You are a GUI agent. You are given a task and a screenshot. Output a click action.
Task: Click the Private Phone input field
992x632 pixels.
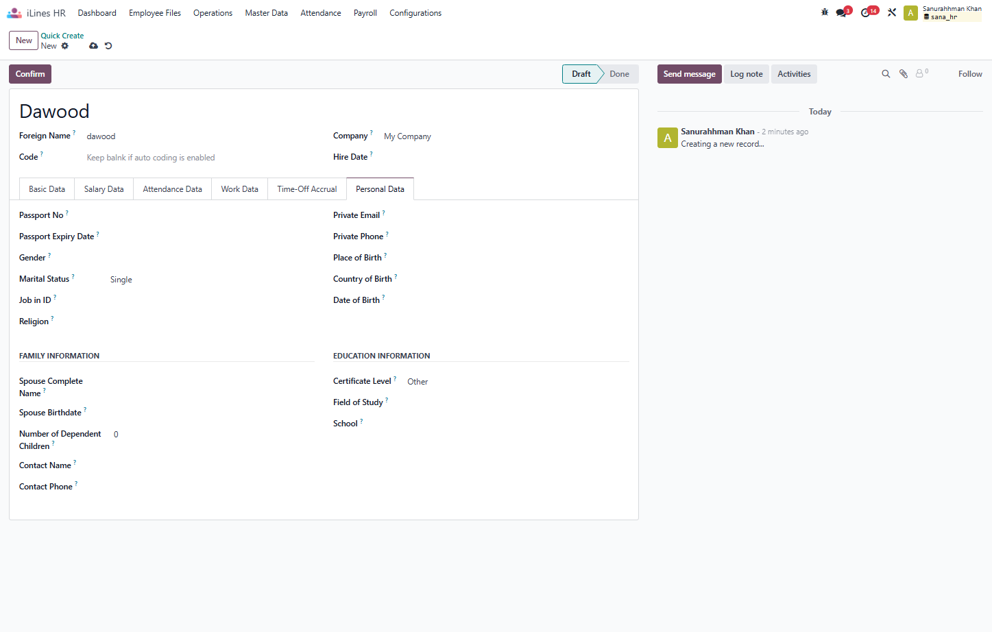coord(518,237)
